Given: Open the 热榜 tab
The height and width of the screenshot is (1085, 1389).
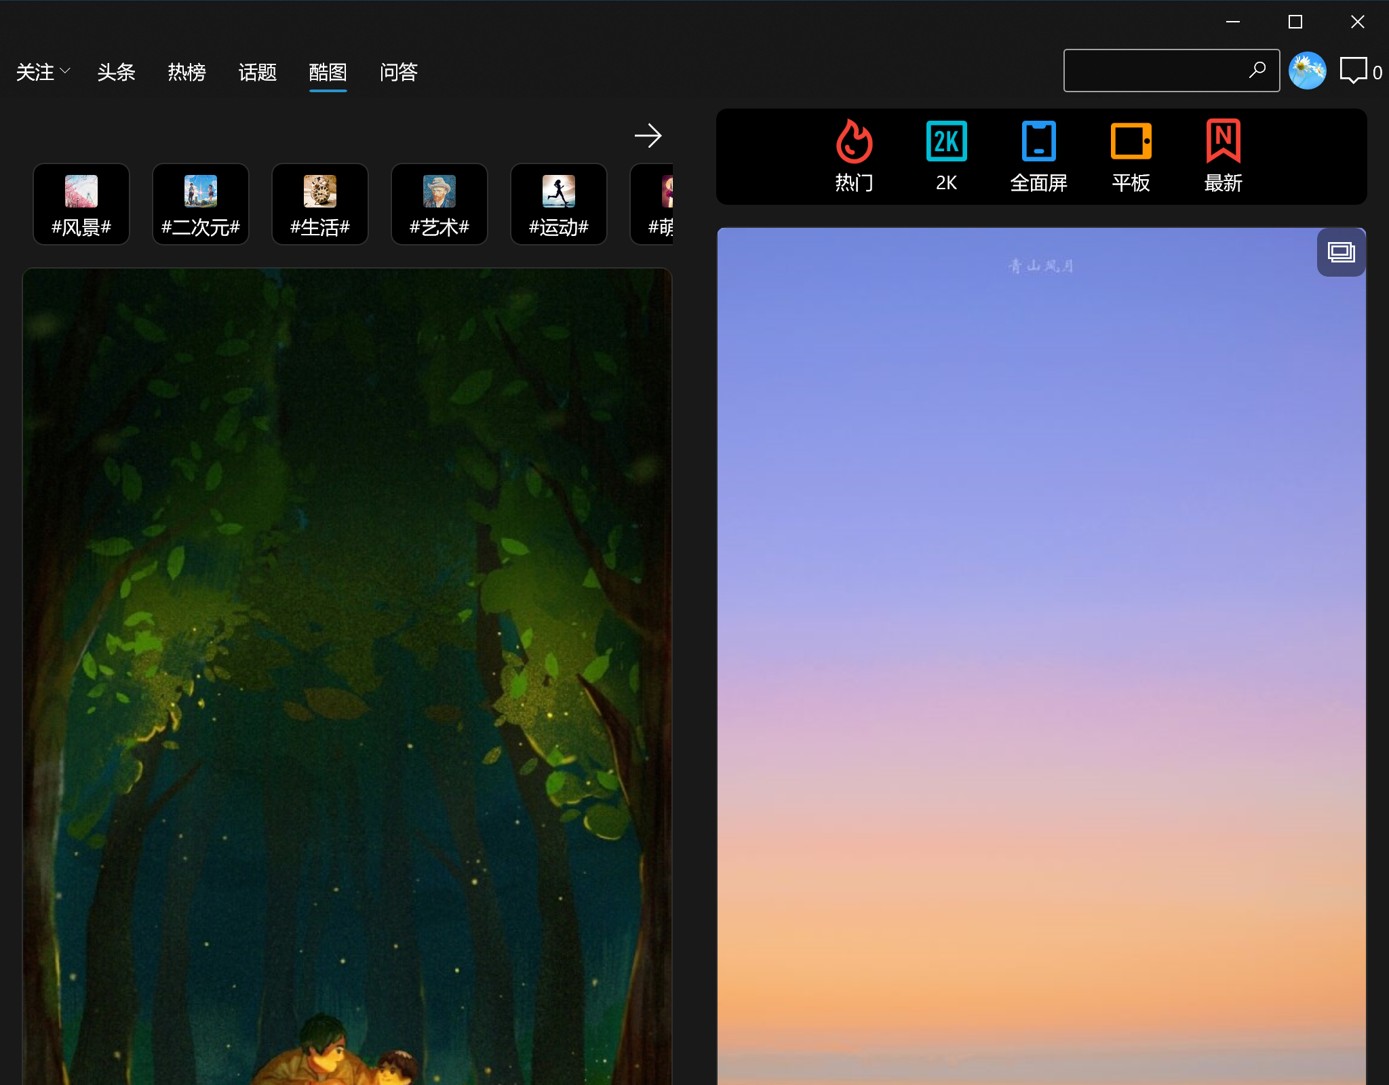Looking at the screenshot, I should [x=187, y=72].
